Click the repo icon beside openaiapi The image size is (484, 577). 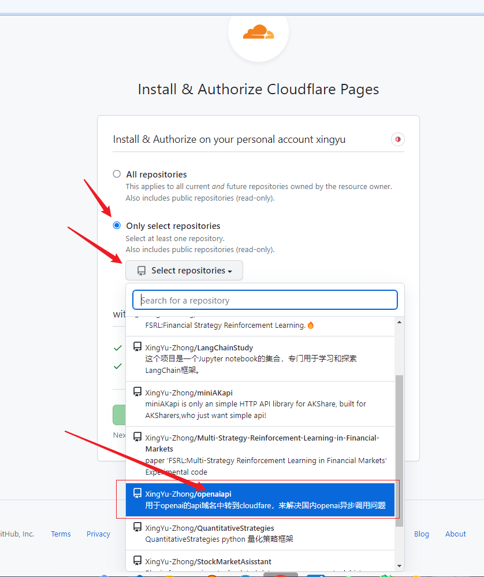click(137, 493)
